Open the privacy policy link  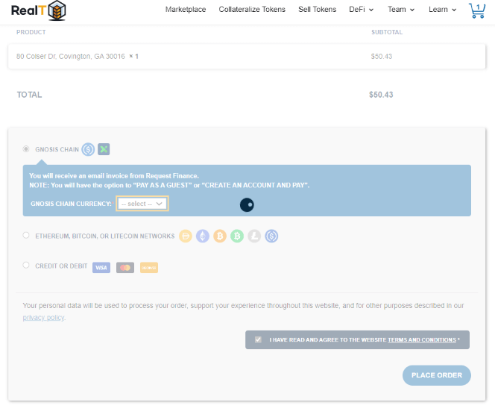coord(43,318)
